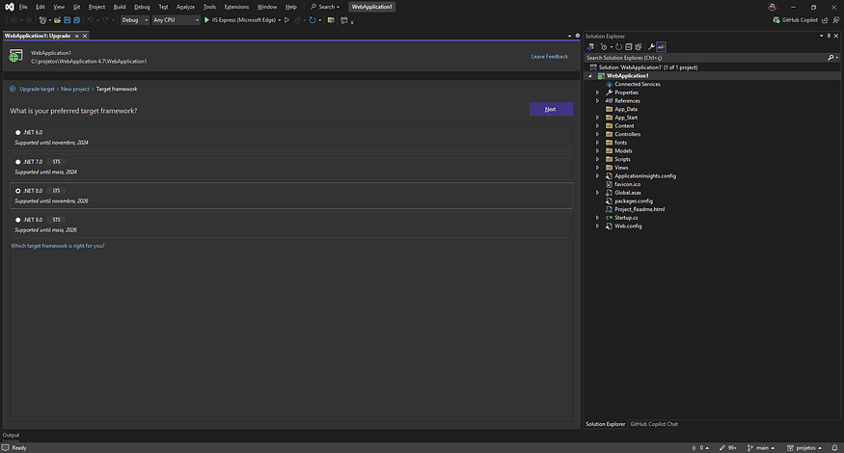Start the app with IIS Express
Viewport: 844px width, 453px height.
(x=241, y=19)
